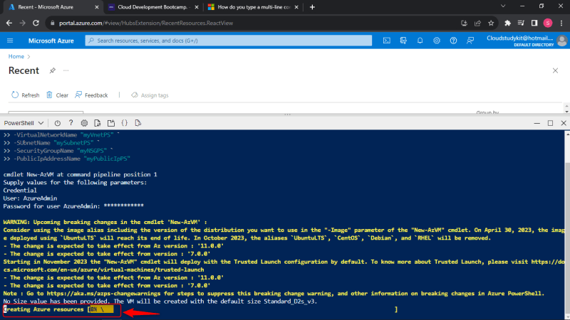Open the ellipsis menu beside Recent
Image resolution: width=570 pixels, height=320 pixels.
pos(66,70)
